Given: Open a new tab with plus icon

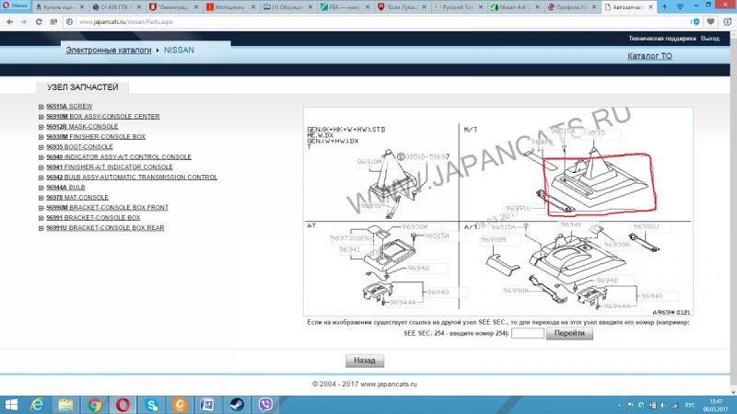Looking at the screenshot, I should pyautogui.click(x=664, y=6).
